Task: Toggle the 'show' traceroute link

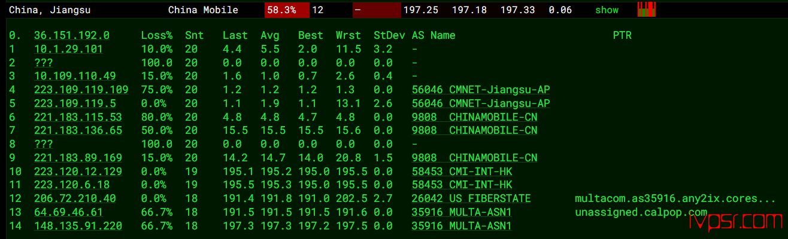Action: click(x=607, y=10)
